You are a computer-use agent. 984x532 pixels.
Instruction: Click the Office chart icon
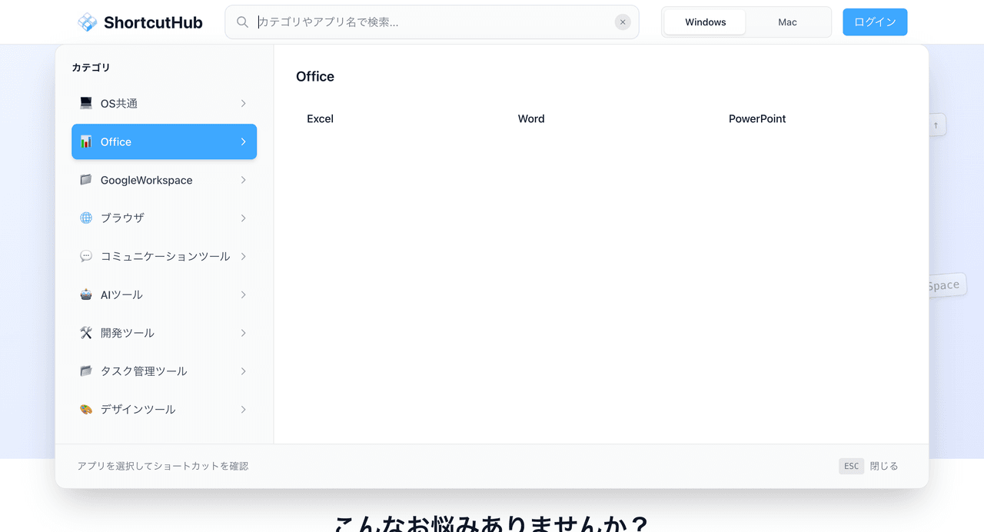click(x=86, y=141)
